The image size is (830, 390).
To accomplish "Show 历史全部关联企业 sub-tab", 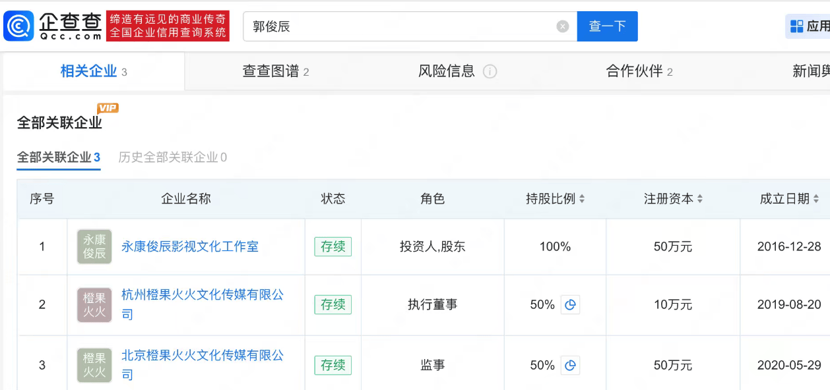I will tap(172, 157).
